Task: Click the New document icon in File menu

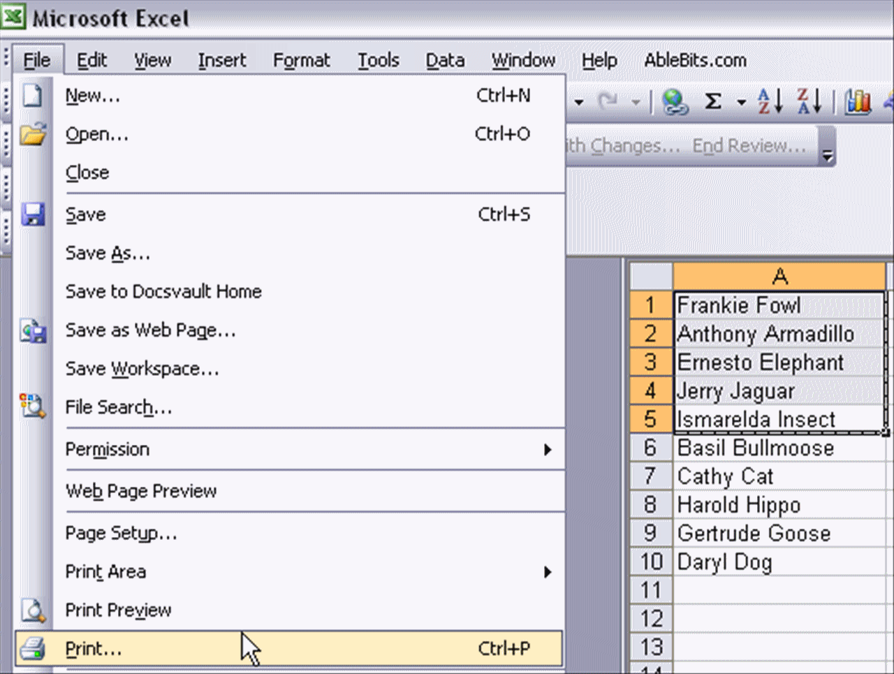Action: (32, 95)
